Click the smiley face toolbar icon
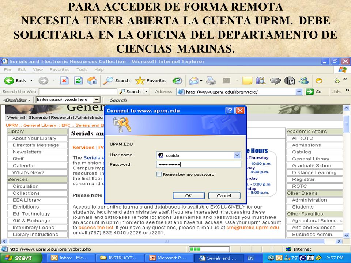Viewport: 351px width, 263px height. coord(319,80)
